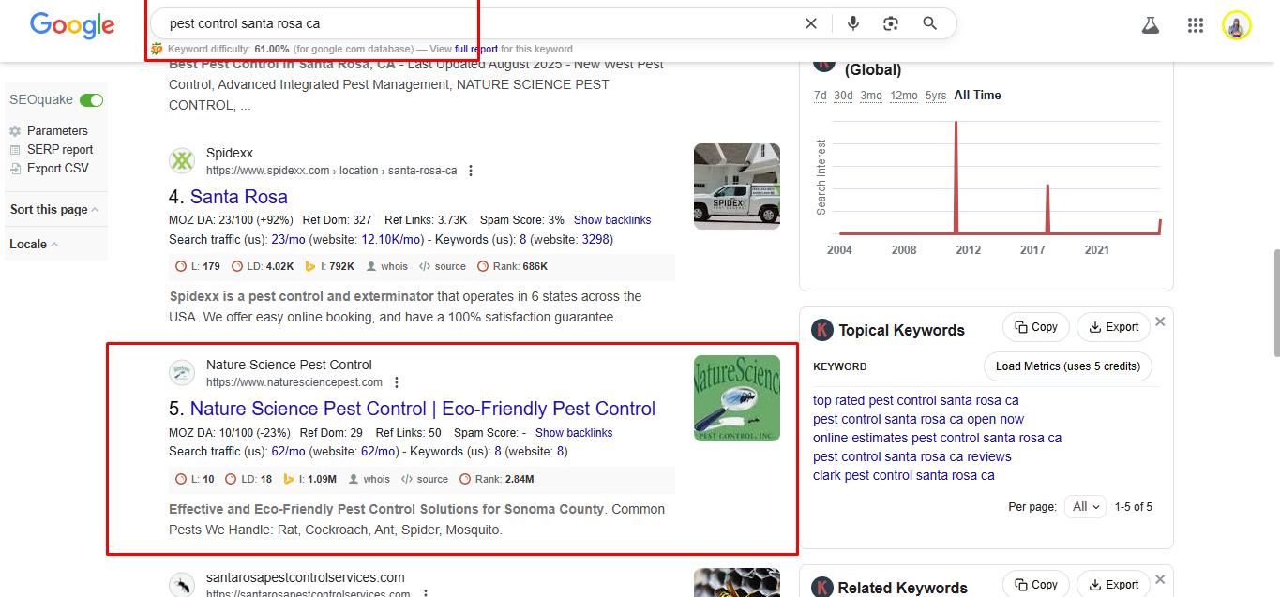This screenshot has height=597, width=1280.
Task: Close the Topical Keywords panel
Action: [1160, 321]
